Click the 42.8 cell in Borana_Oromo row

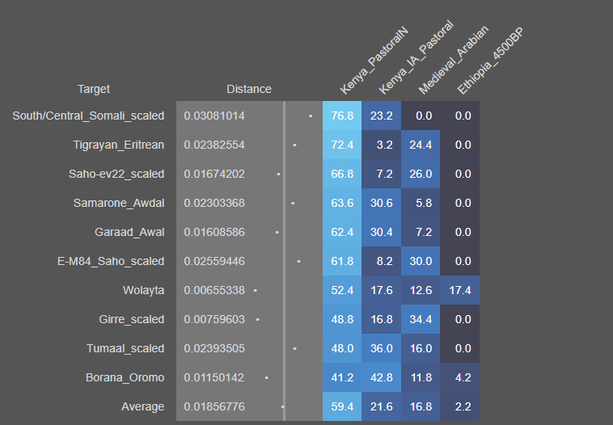pos(381,377)
